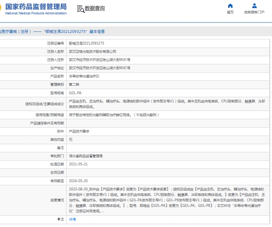Click the 产品名称 label

click(57, 76)
